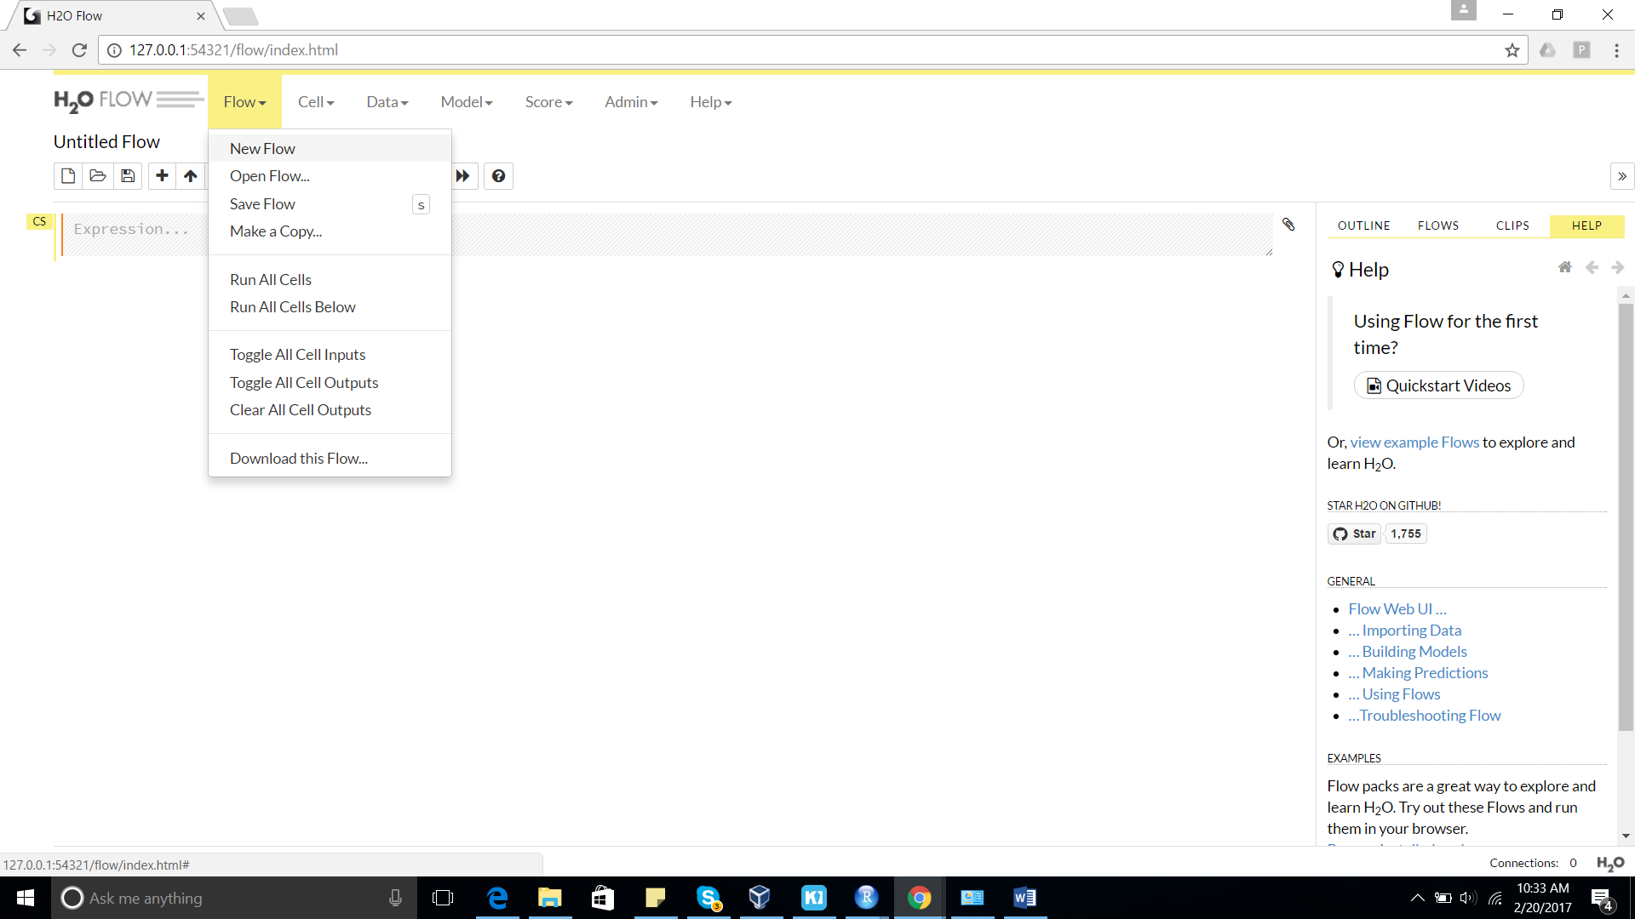Viewport: 1635px width, 919px height.
Task: Open the view example Flows link
Action: pos(1414,442)
